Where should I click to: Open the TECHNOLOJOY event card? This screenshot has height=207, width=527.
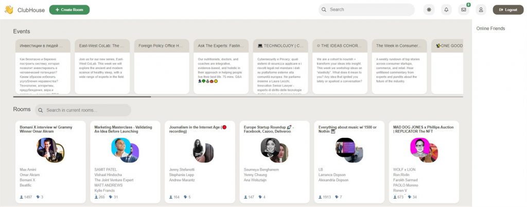point(280,66)
